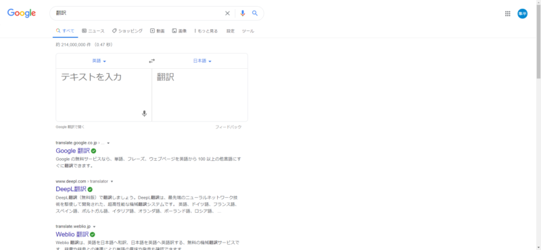Switch to the 画像 tab

click(179, 30)
